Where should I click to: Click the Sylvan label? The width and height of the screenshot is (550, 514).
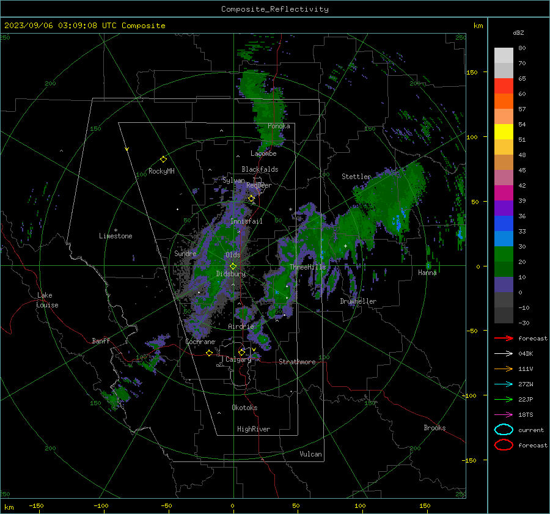tap(233, 180)
